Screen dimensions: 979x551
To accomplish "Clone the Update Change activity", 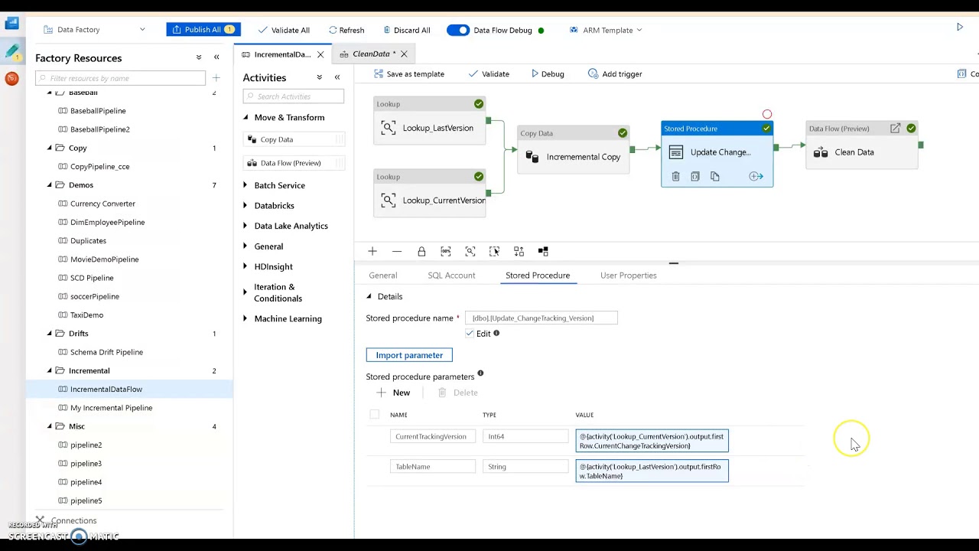I will pyautogui.click(x=715, y=177).
